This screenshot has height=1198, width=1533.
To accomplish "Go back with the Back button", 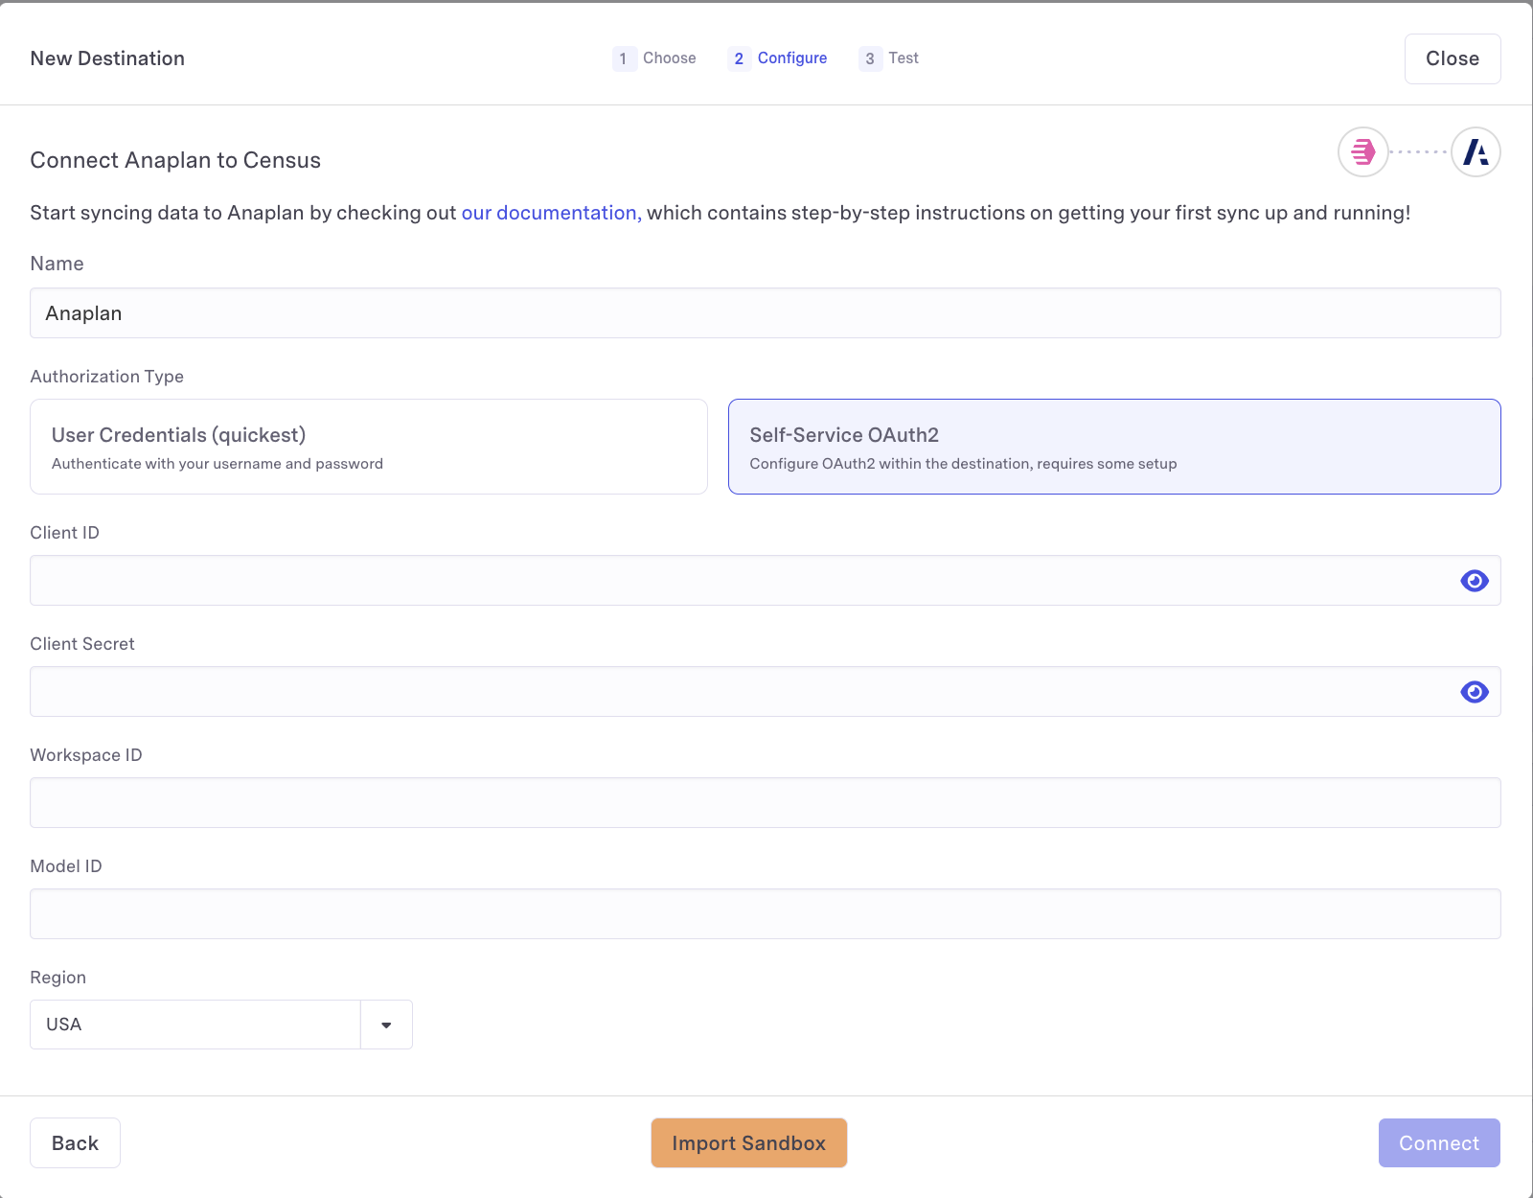I will pos(75,1143).
